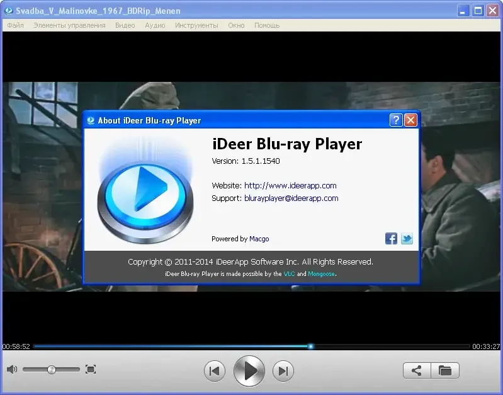Open the Помощь menu
This screenshot has height=395, width=503.
click(x=267, y=25)
